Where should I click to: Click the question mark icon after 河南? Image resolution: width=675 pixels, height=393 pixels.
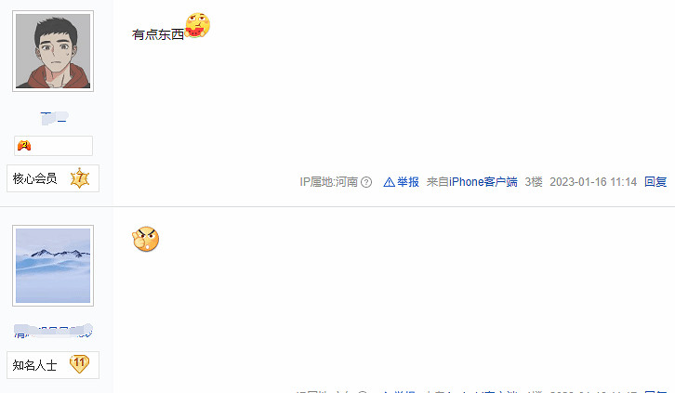tap(366, 182)
